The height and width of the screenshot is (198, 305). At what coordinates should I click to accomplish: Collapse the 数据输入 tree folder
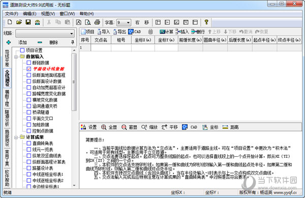(16, 56)
